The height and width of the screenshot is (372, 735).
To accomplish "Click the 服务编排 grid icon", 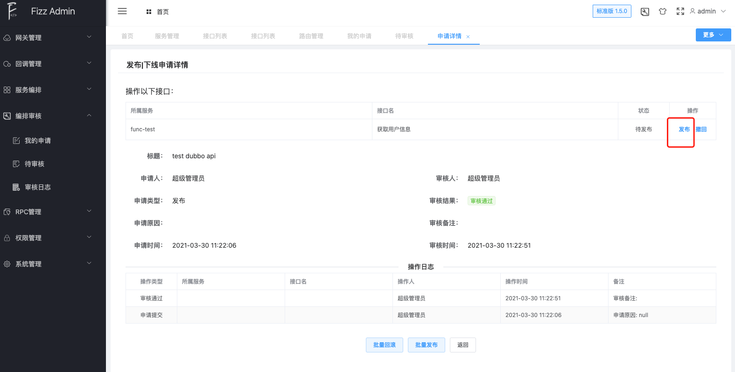I will (x=7, y=90).
